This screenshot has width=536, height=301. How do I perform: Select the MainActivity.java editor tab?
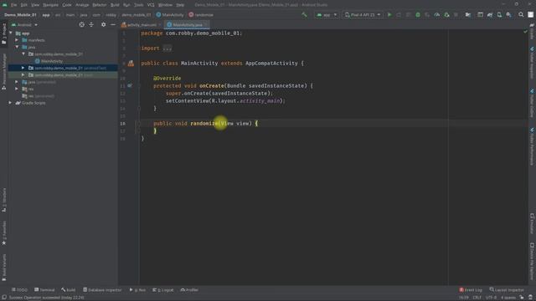pyautogui.click(x=187, y=25)
